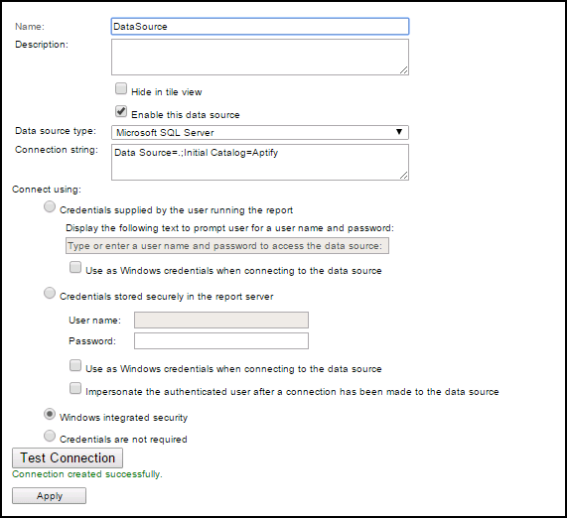The height and width of the screenshot is (518, 567).
Task: Check Use as Windows credentials below the Password field
Action: tap(75, 365)
